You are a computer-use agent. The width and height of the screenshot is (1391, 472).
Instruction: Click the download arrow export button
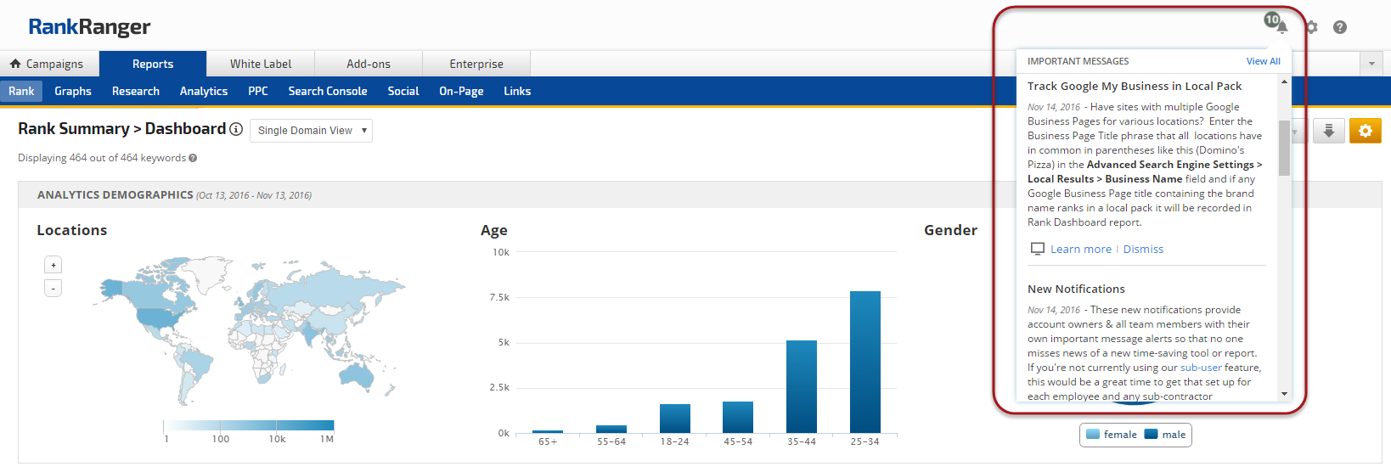click(1329, 131)
